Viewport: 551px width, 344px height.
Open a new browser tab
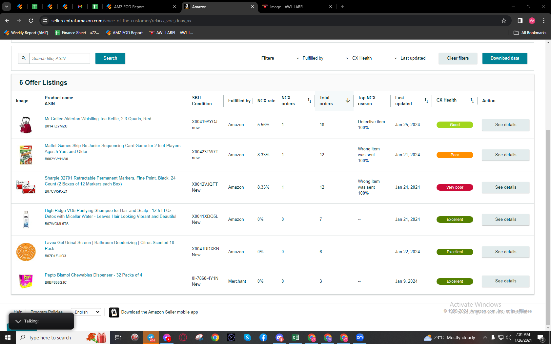click(342, 7)
